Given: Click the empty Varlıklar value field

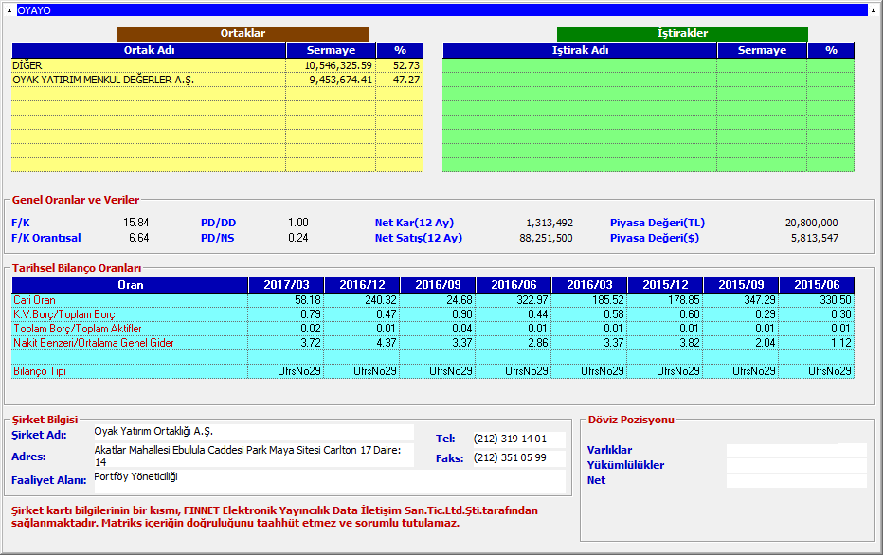Looking at the screenshot, I should 796,450.
